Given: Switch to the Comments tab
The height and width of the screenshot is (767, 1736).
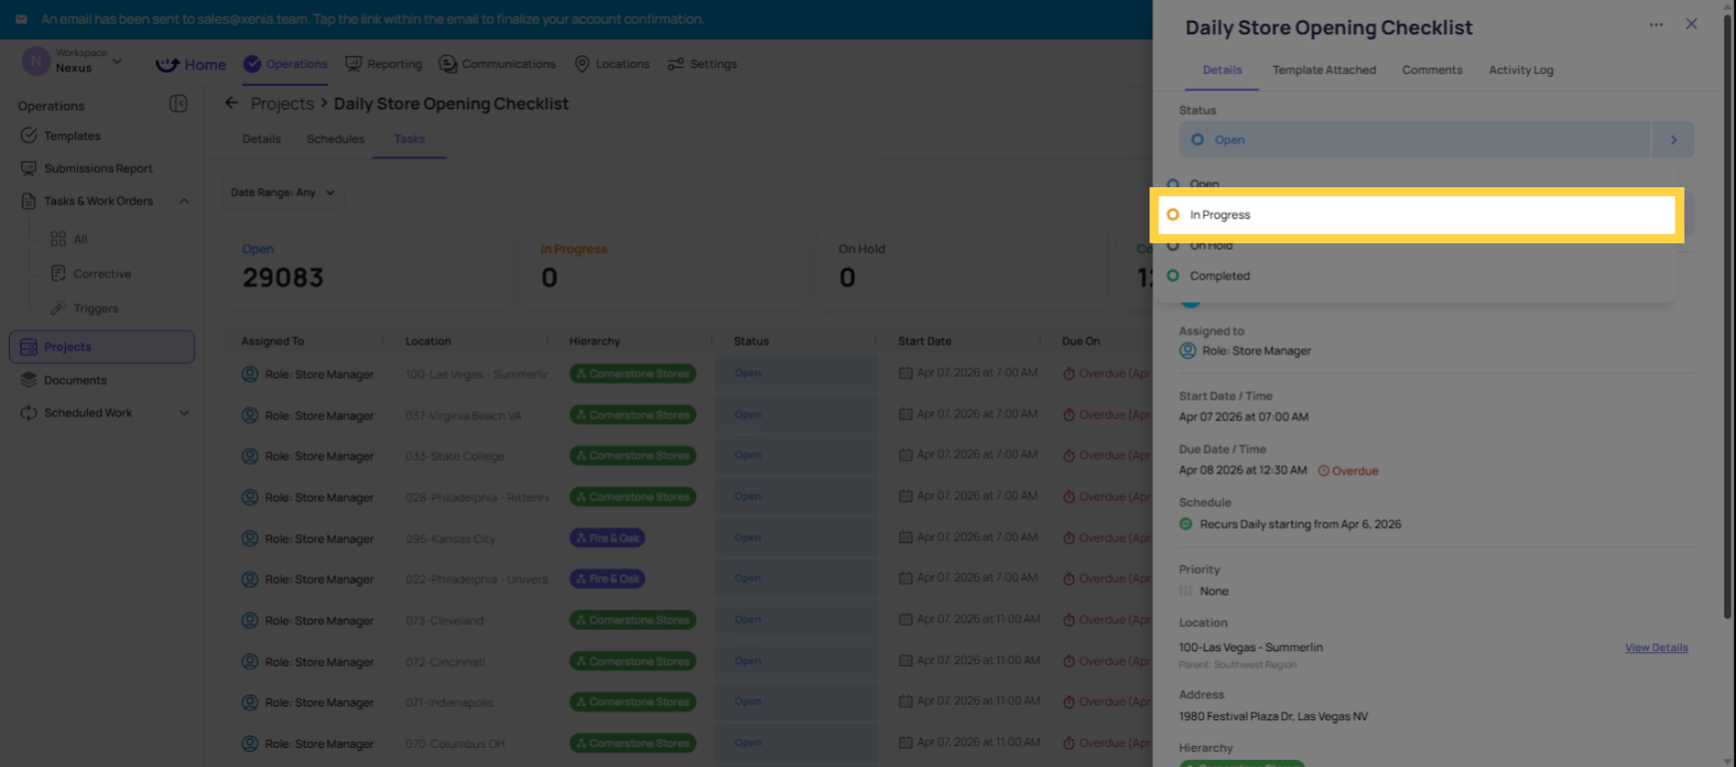Looking at the screenshot, I should pyautogui.click(x=1432, y=71).
